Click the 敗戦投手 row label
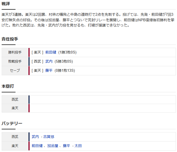The image size is (177, 152). (x=15, y=61)
